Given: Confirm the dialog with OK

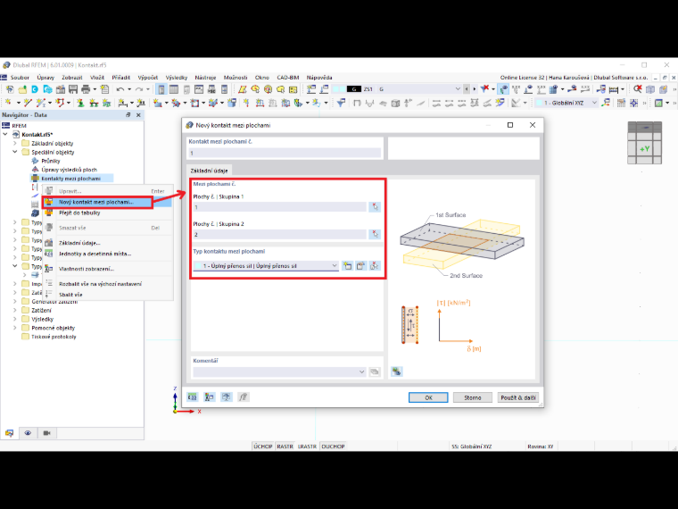Looking at the screenshot, I should [x=428, y=397].
